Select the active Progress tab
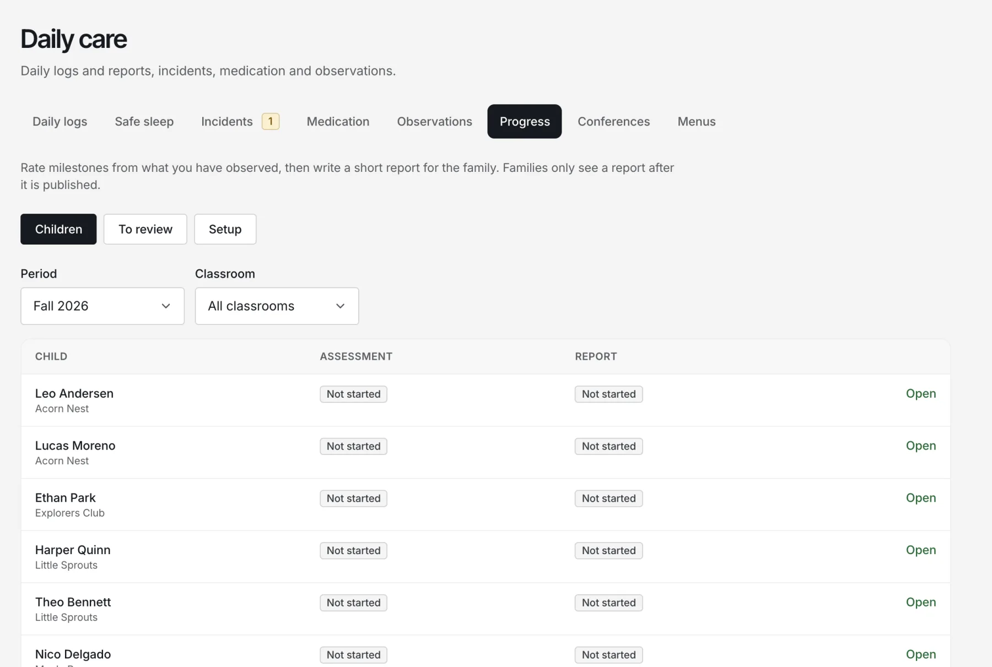This screenshot has height=667, width=992. click(525, 121)
